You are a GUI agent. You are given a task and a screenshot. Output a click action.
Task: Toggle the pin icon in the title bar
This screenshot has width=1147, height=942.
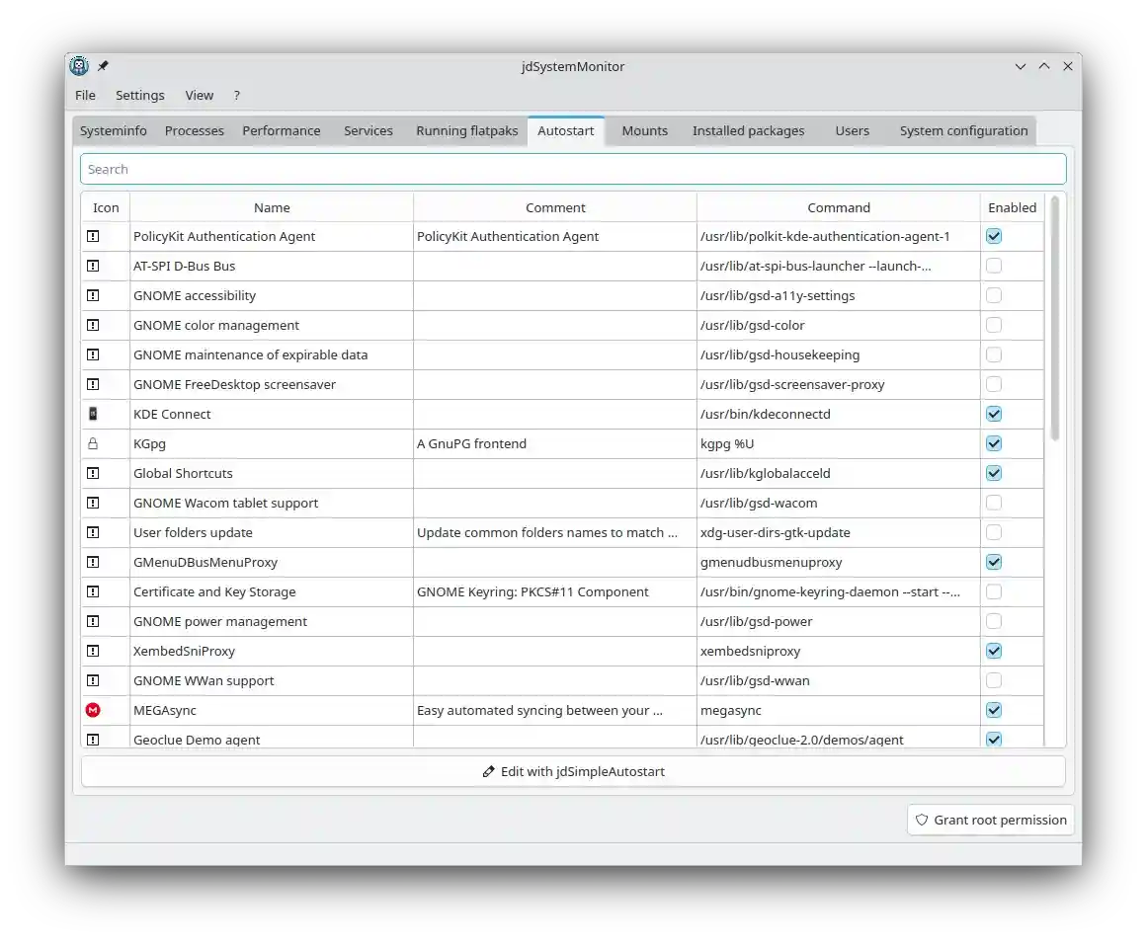click(x=103, y=66)
